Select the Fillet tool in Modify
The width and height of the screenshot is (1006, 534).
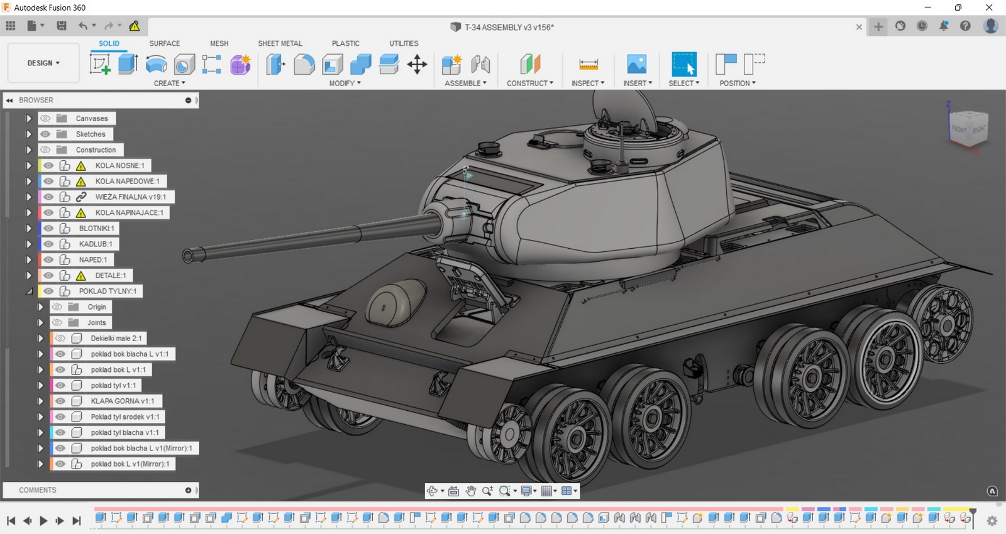pos(304,64)
